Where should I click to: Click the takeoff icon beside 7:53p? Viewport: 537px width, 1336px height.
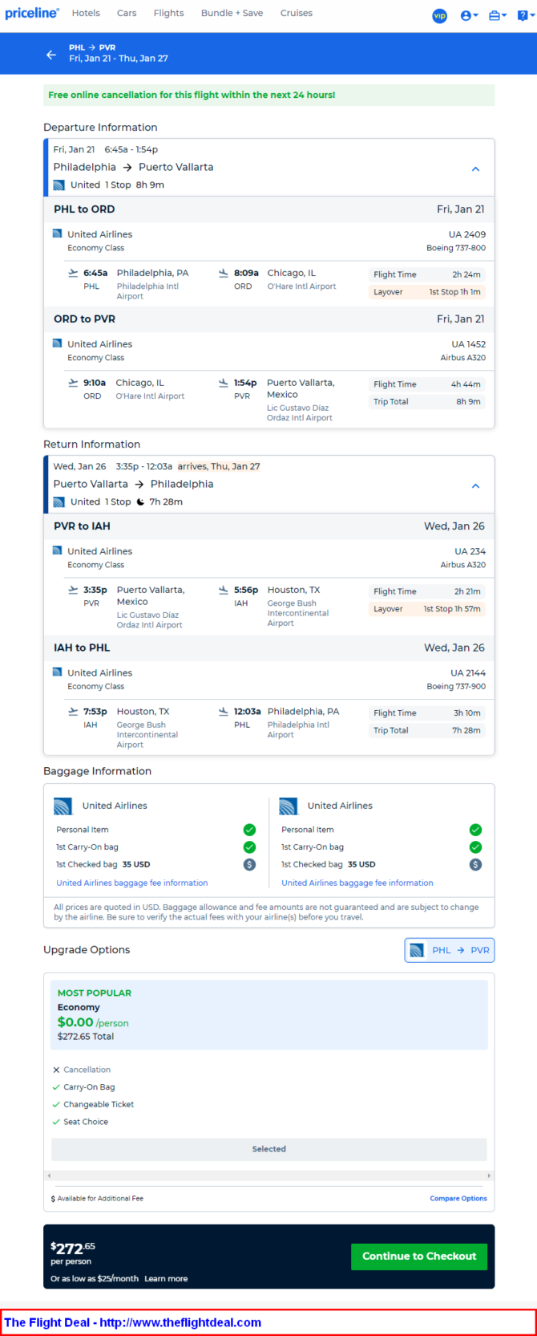click(73, 711)
